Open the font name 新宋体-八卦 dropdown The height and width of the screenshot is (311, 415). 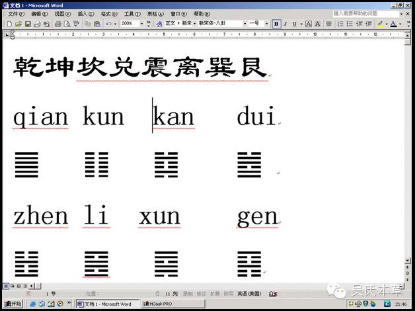pos(245,24)
